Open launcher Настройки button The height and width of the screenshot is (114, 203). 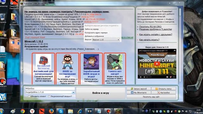click(164, 93)
